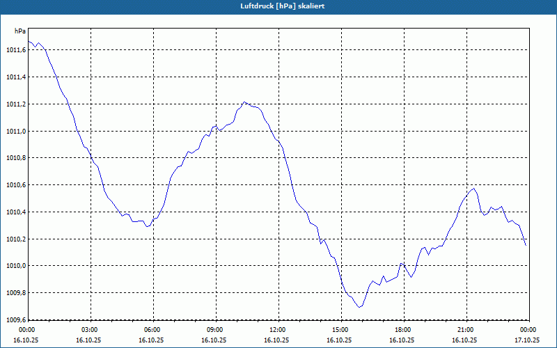Click the 00:00 time label above 17.10.25

[x=528, y=330]
